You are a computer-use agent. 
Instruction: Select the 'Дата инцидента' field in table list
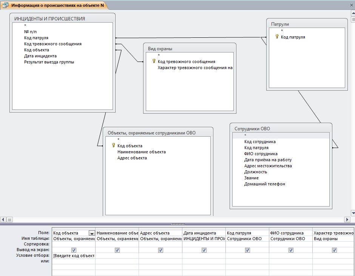click(x=40, y=56)
